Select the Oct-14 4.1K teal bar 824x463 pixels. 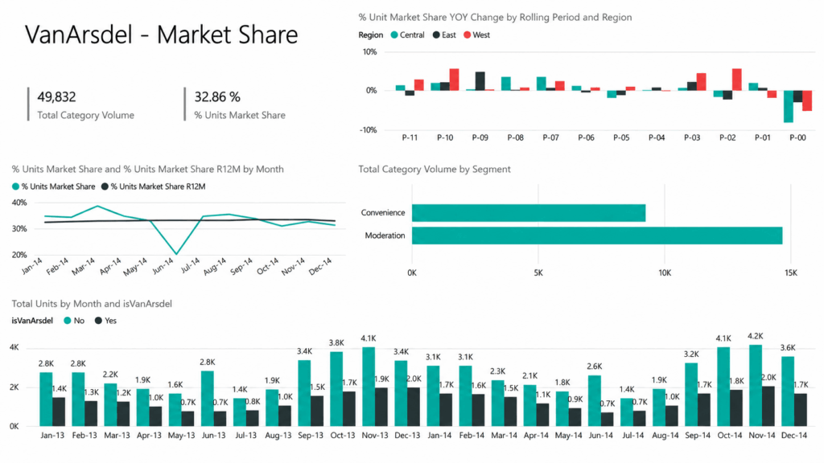[723, 387]
